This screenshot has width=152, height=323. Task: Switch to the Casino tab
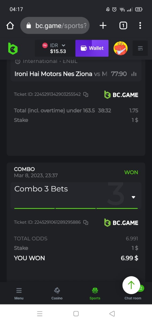tap(57, 294)
